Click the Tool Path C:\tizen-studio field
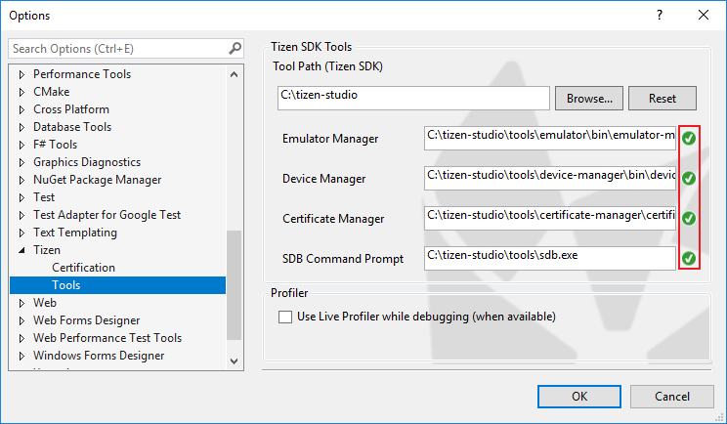This screenshot has width=727, height=424. (413, 98)
